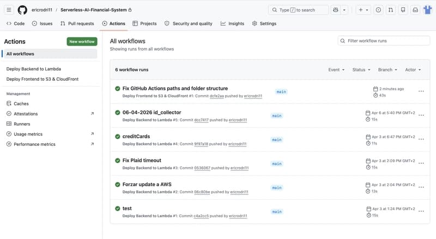436x239 pixels.
Task: Click success check icon on creditCards run
Action: click(x=117, y=137)
